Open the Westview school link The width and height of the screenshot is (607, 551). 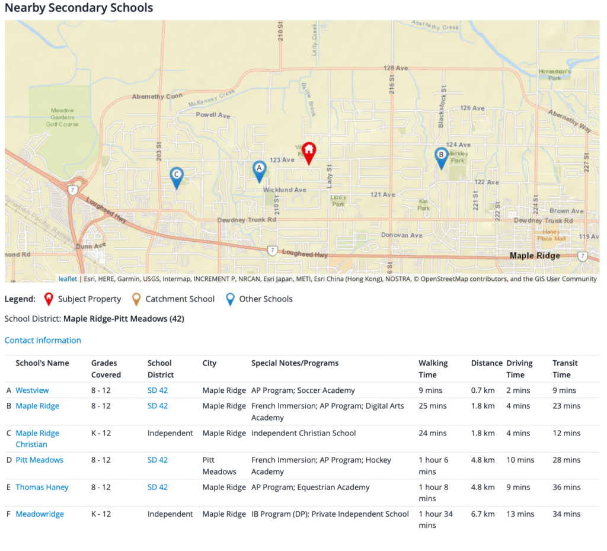32,390
